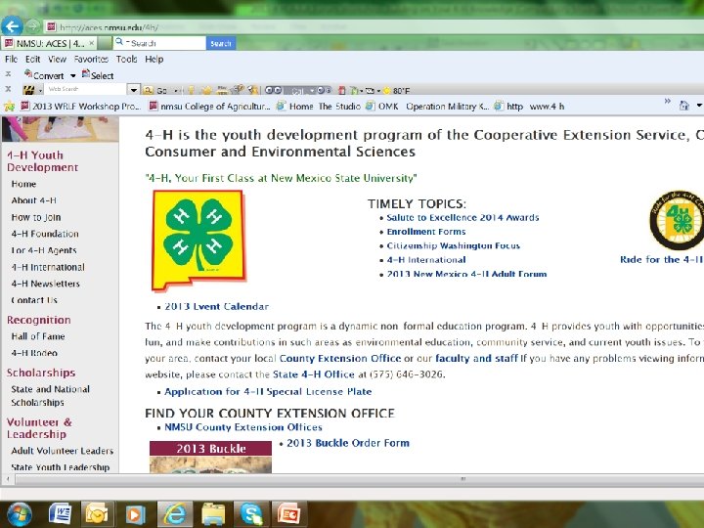Open the File Explorer folder on the taskbar

213,514
